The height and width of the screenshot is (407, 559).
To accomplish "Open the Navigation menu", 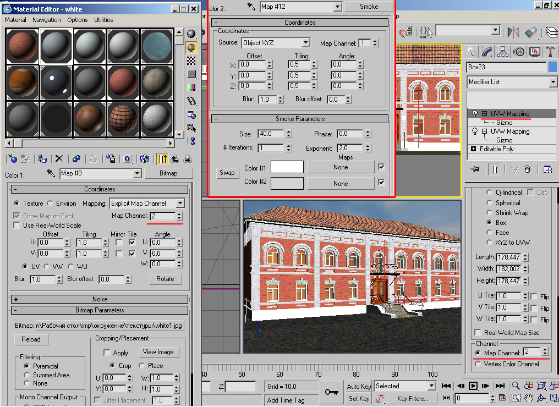I will click(x=47, y=20).
